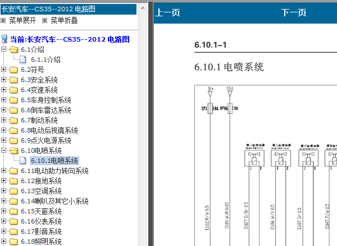Screen dimensions: 337x246
Task: Click the 当前:长安汽车--CS35--2012 电路图 root link
Action: 70,39
